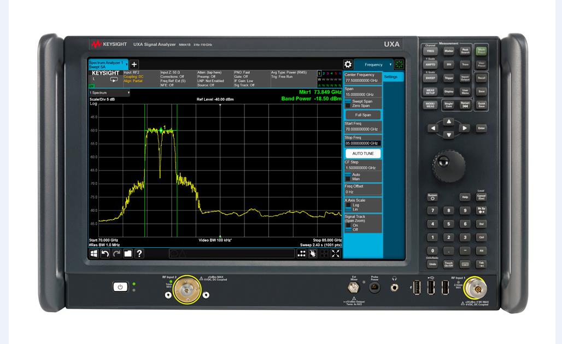
Task: Click the Windows start icon in the bottom bar
Action: [x=94, y=254]
